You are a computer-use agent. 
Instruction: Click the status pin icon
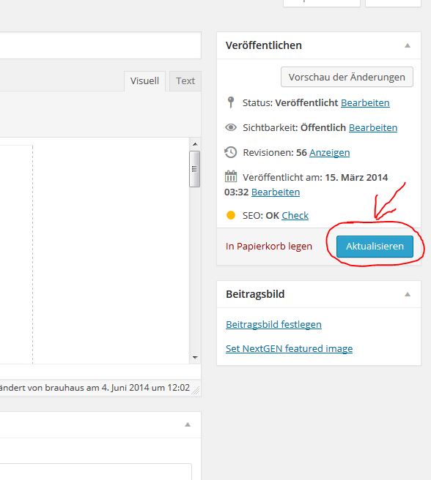(x=231, y=102)
